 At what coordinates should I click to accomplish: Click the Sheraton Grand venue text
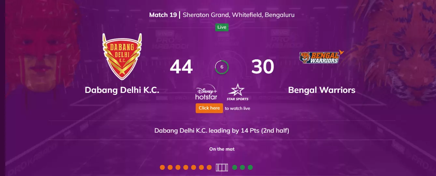[x=239, y=15]
